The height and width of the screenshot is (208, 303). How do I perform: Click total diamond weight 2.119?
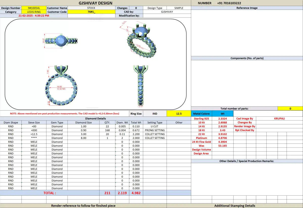coord(122,193)
